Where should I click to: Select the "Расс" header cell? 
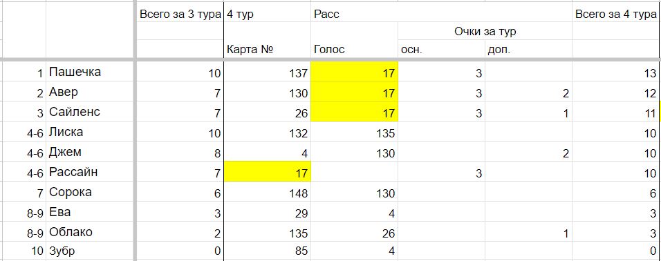click(354, 14)
